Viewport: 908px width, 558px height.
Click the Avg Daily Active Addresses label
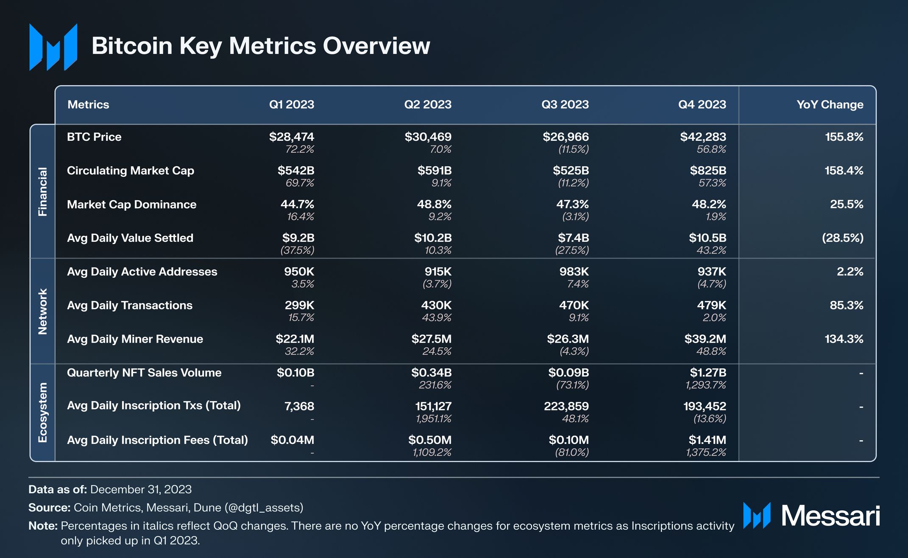click(142, 272)
